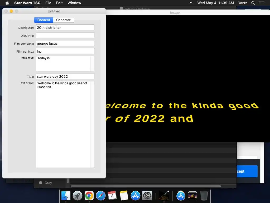Click the Title field
Viewport: 270px width, 203px height.
[65, 76]
